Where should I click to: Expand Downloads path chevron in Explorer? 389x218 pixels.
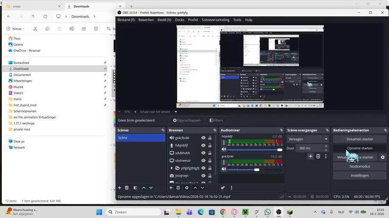point(95,16)
